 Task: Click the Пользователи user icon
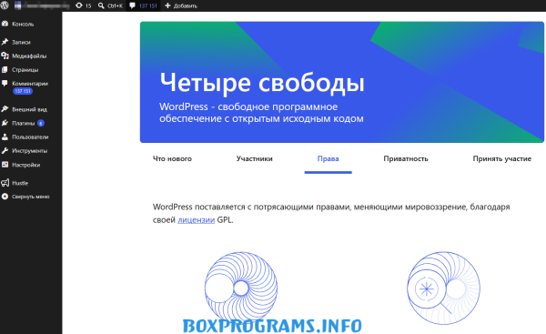pos(5,137)
